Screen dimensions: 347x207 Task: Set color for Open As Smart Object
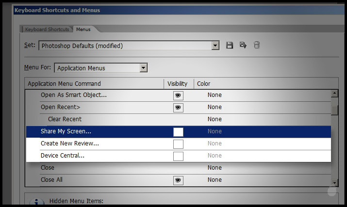click(215, 95)
